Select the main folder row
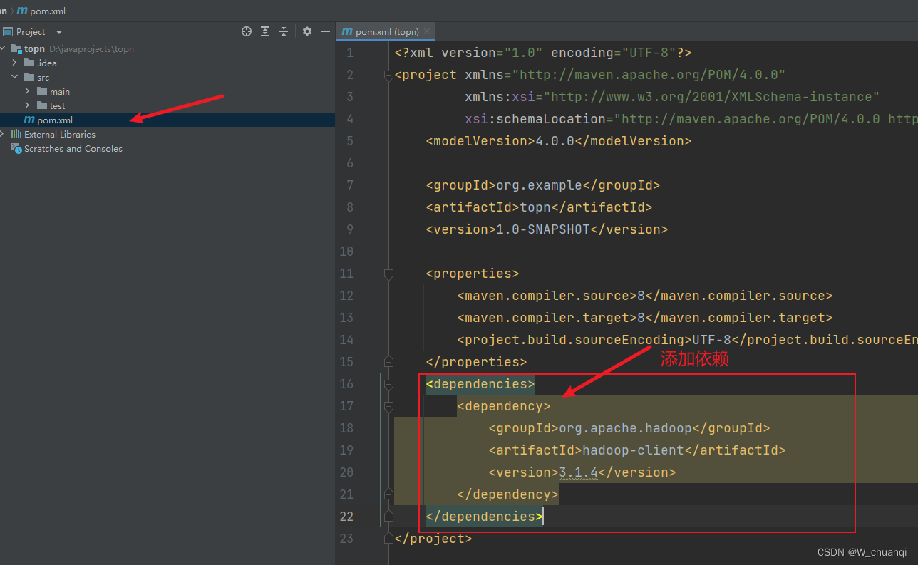The image size is (918, 565). (x=167, y=91)
